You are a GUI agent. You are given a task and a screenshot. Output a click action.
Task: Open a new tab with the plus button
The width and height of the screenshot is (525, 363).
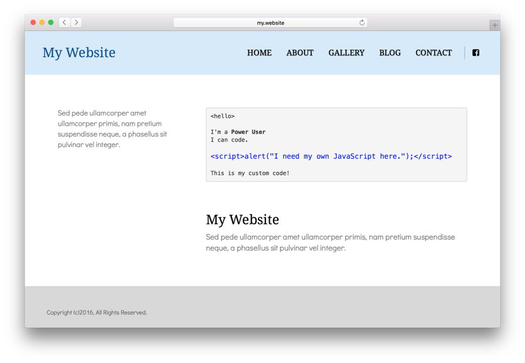pos(495,25)
